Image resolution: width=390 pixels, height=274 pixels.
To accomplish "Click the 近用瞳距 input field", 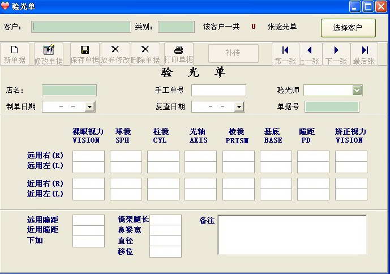I will 88,231.
